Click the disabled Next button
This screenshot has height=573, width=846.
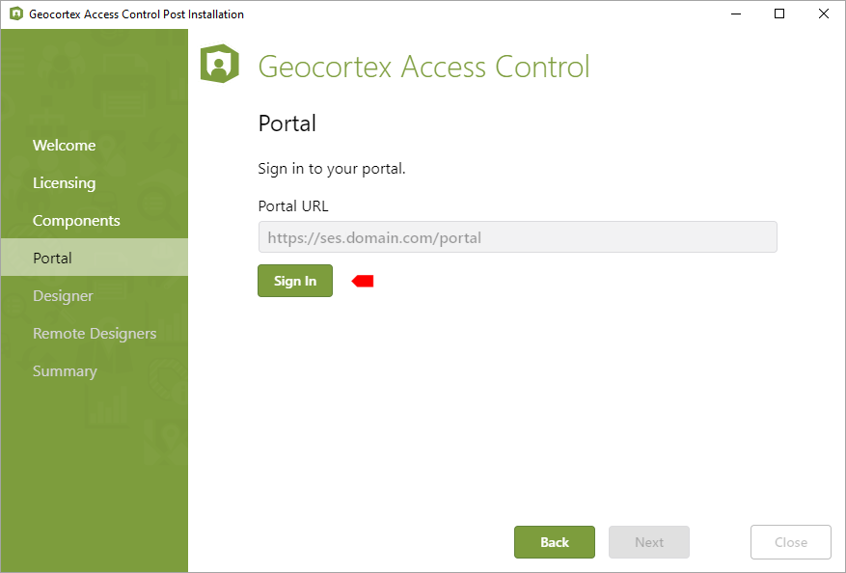(x=649, y=542)
